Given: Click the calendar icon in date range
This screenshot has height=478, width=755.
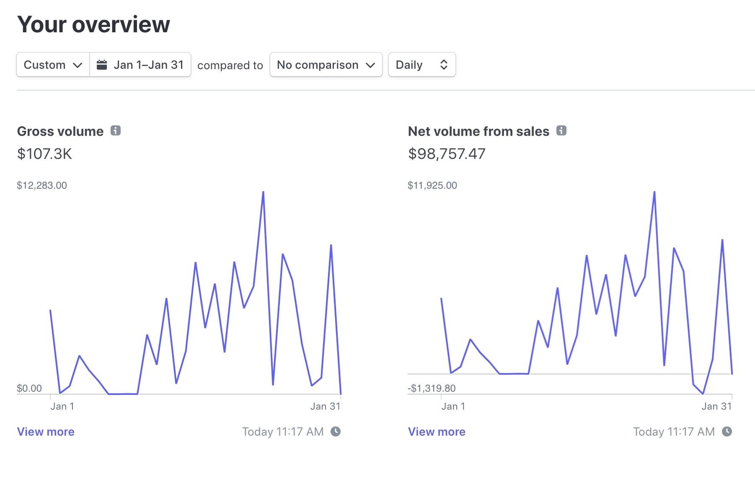Looking at the screenshot, I should pos(102,65).
